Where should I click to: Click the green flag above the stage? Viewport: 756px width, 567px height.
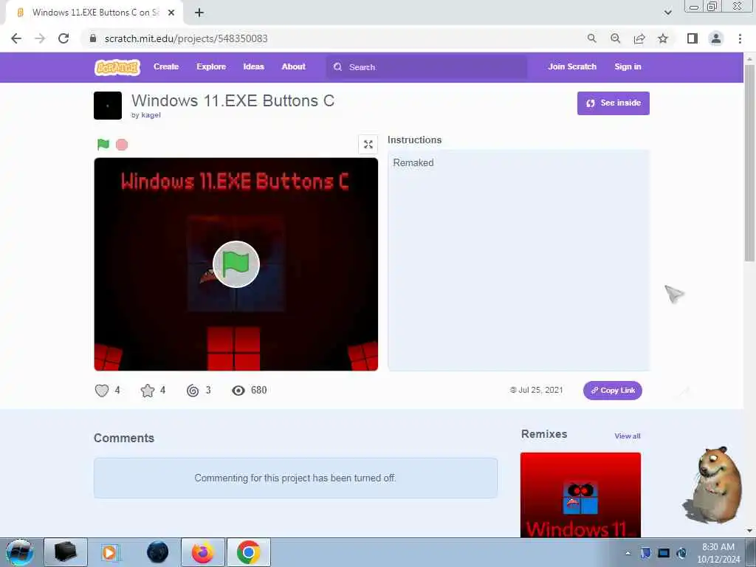coord(103,144)
